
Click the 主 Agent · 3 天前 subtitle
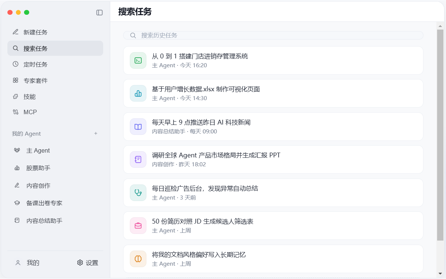(174, 198)
